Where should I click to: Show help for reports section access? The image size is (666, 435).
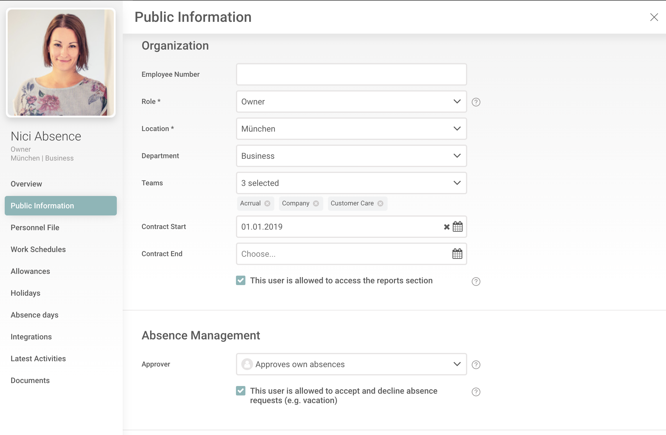pos(476,282)
